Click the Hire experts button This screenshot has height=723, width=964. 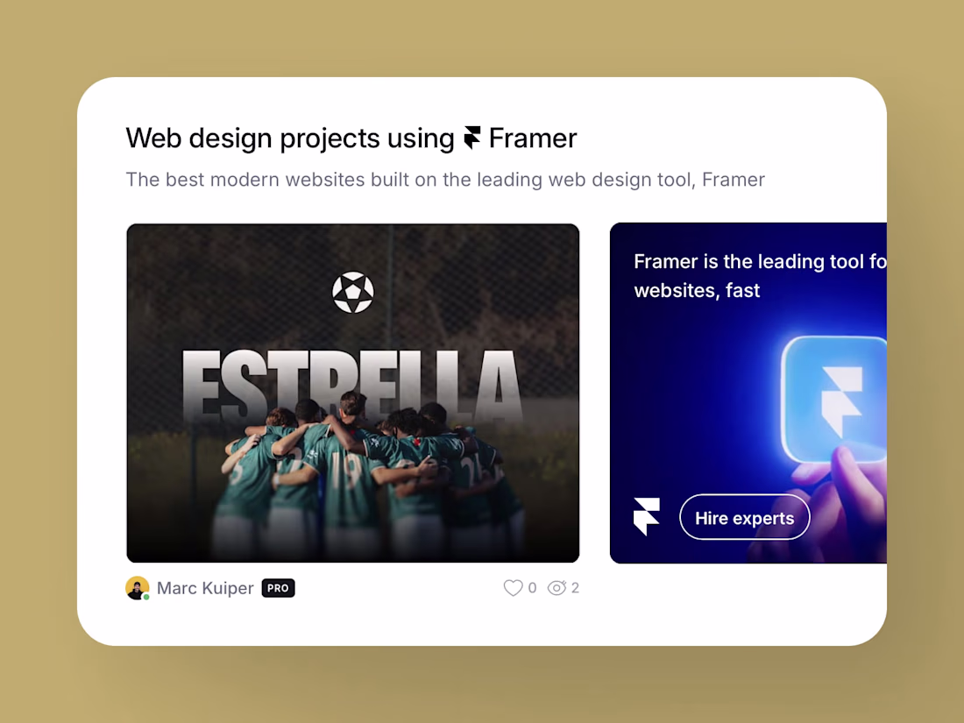(x=745, y=518)
